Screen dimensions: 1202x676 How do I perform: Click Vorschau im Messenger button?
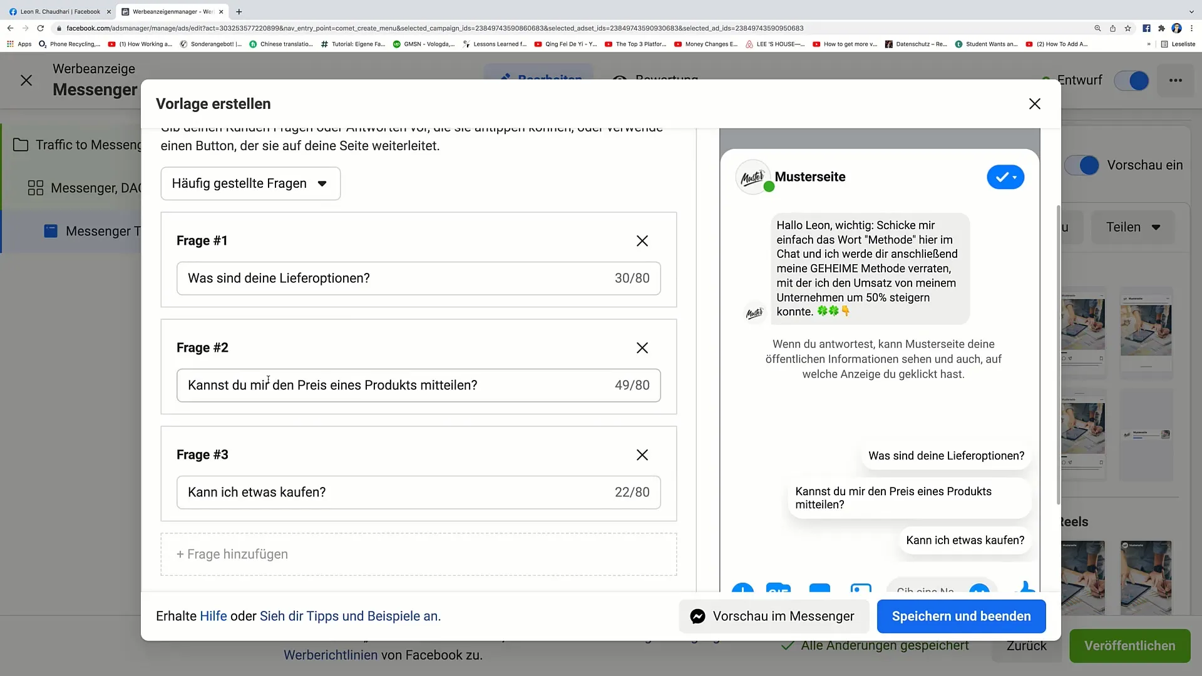pos(774,617)
